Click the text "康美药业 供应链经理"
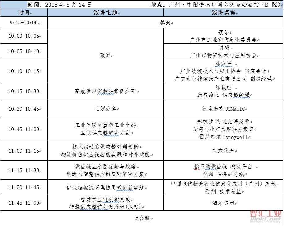The height and width of the screenshot is (226, 284). [223, 95]
